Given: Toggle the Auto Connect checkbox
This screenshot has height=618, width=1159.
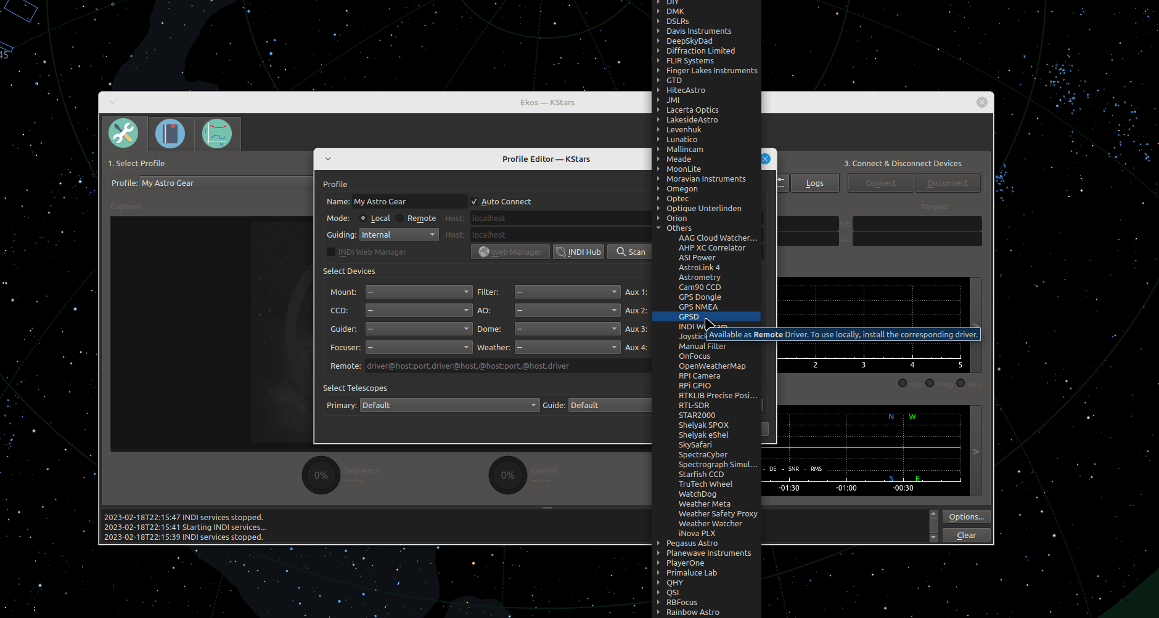Looking at the screenshot, I should (x=474, y=201).
